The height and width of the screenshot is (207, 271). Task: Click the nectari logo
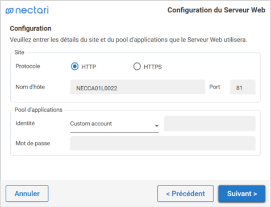click(27, 10)
